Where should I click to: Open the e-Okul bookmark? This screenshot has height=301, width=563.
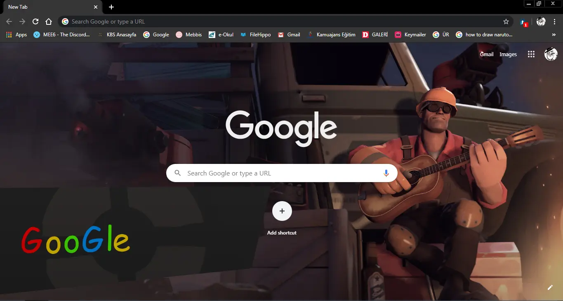[x=221, y=35]
